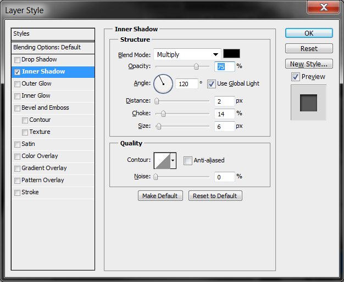The height and width of the screenshot is (282, 344).
Task: Click the Make Default button
Action: click(x=160, y=196)
